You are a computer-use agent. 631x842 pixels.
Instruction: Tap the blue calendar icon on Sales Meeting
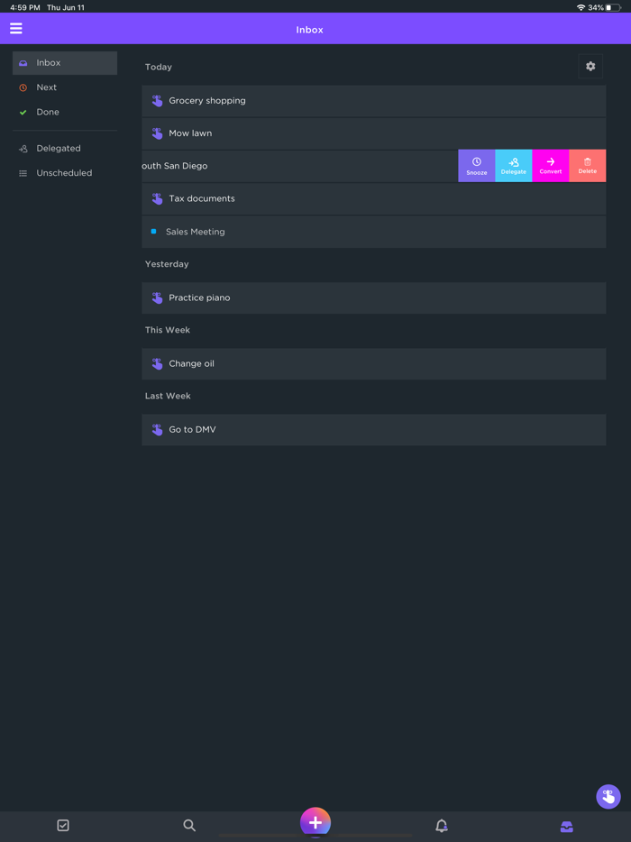pos(152,231)
